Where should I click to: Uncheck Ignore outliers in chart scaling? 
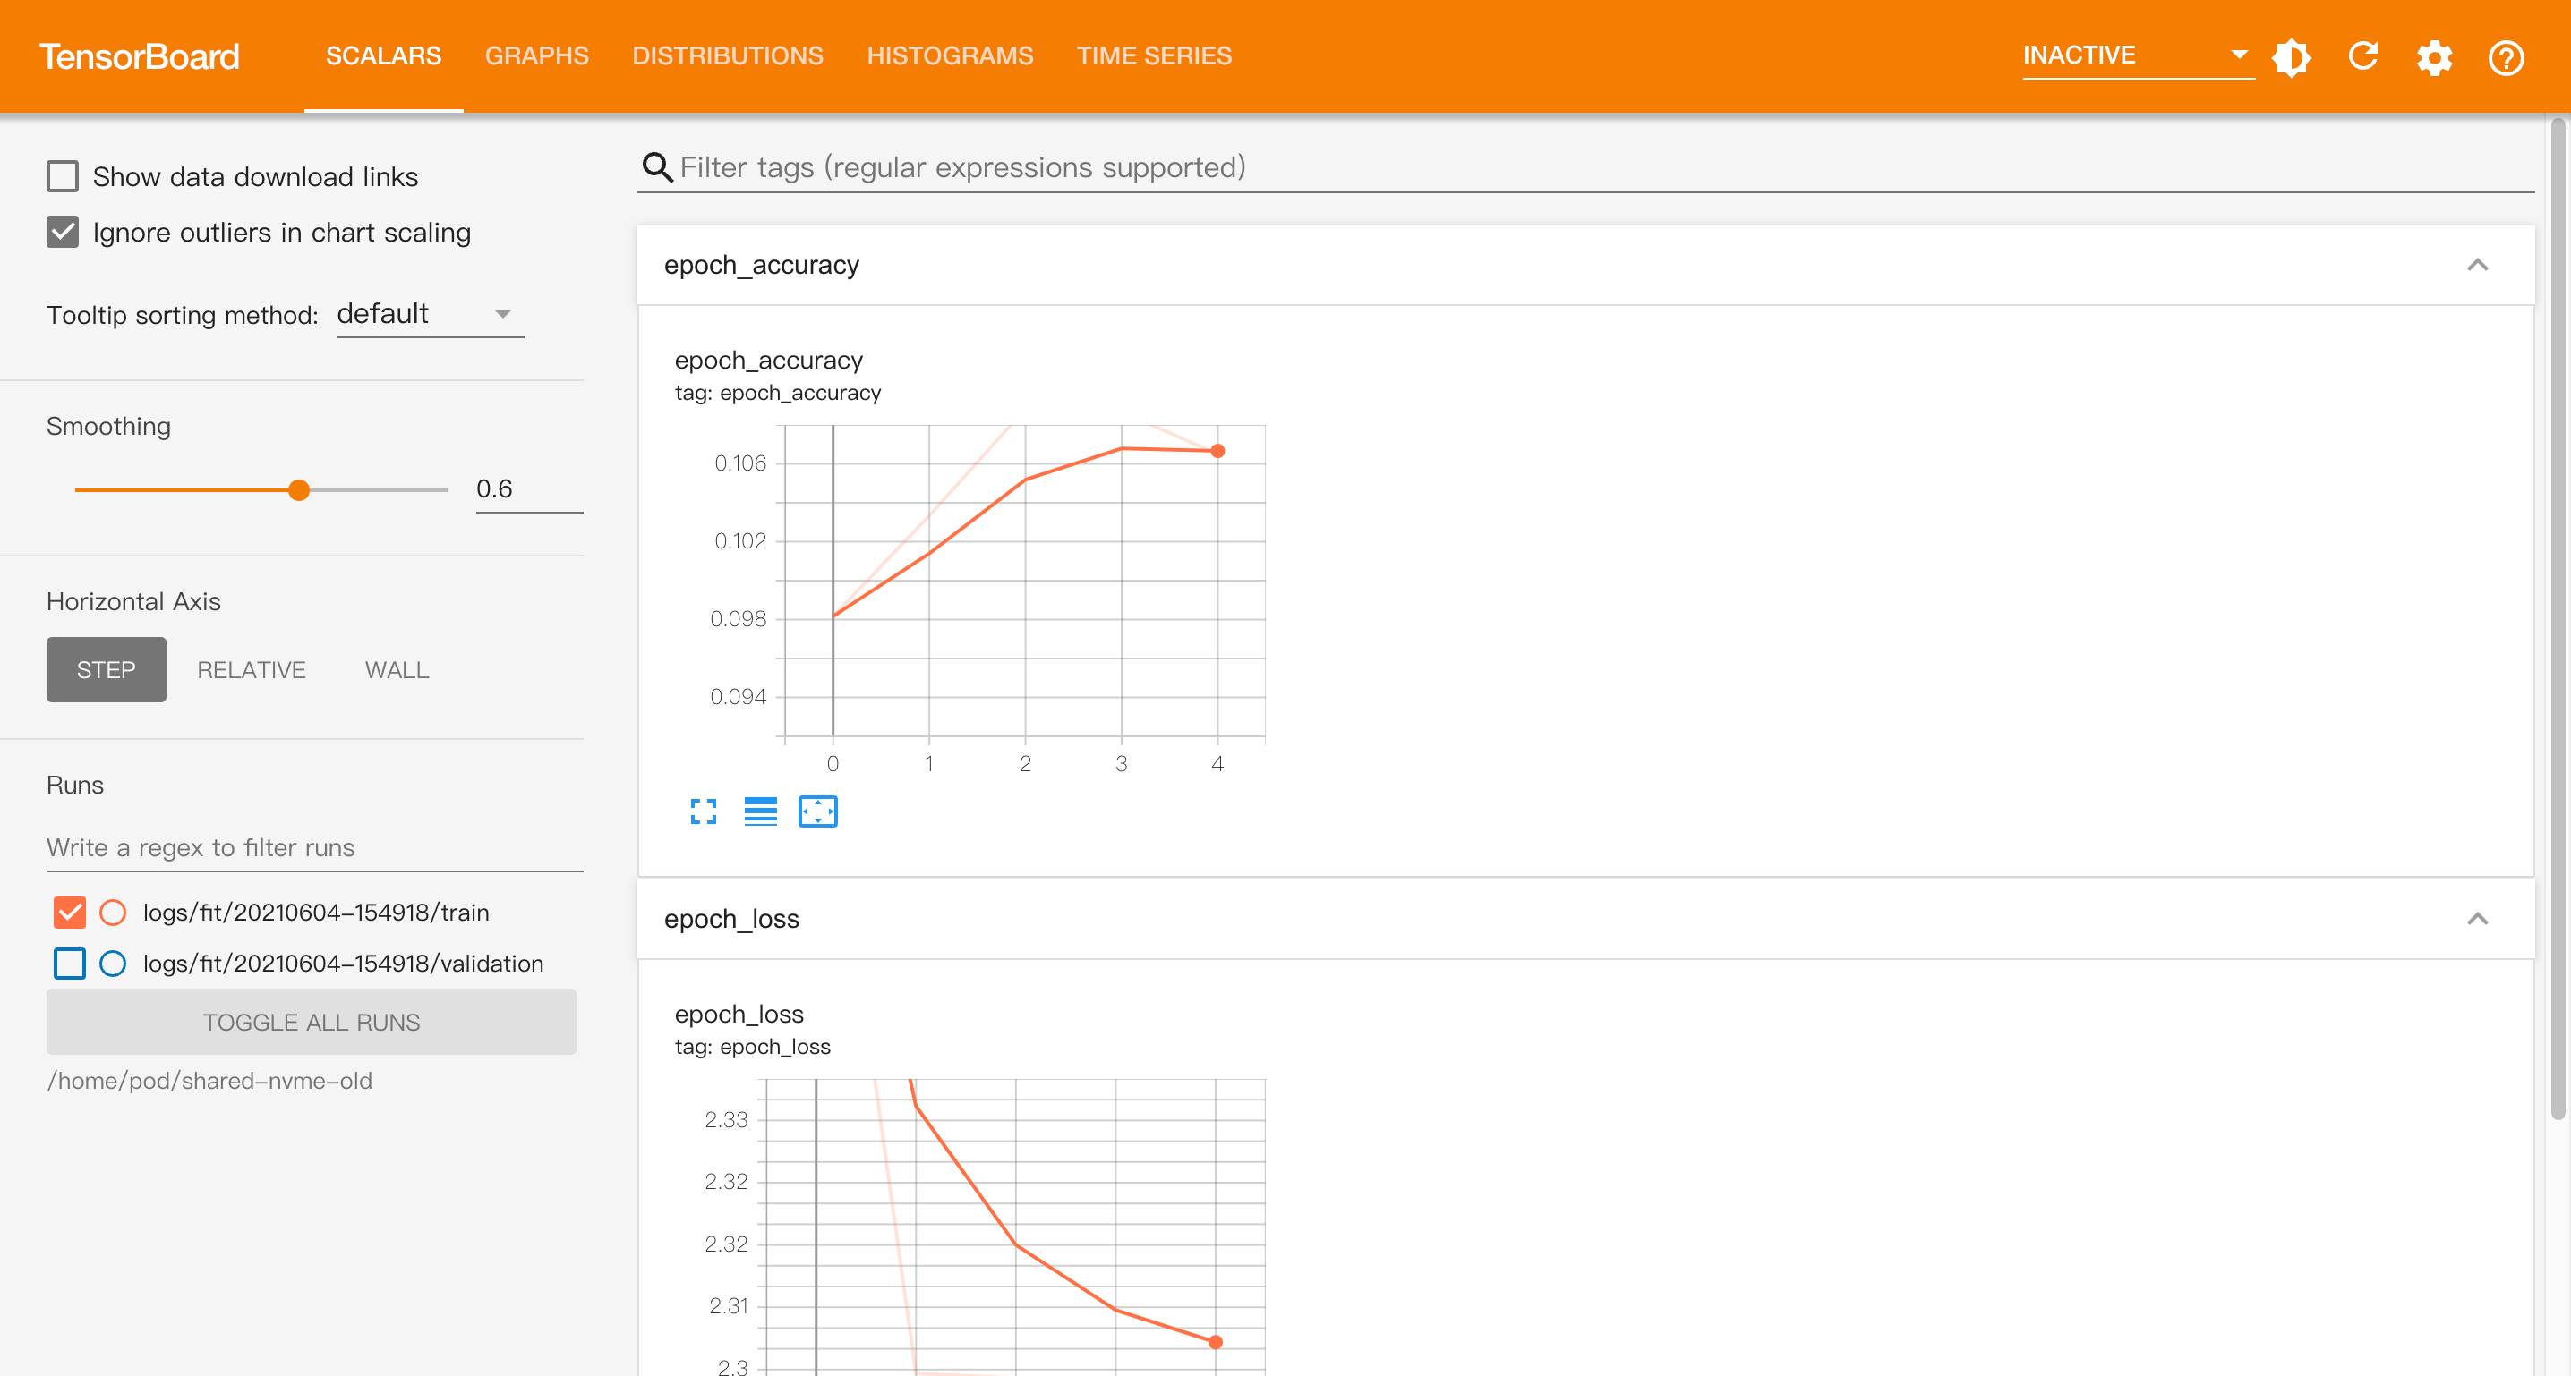[63, 233]
